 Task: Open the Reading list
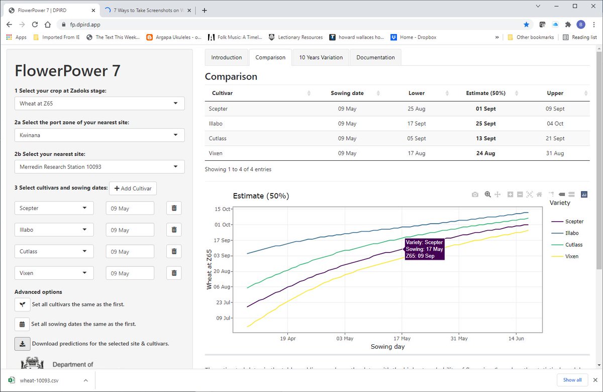pos(580,37)
